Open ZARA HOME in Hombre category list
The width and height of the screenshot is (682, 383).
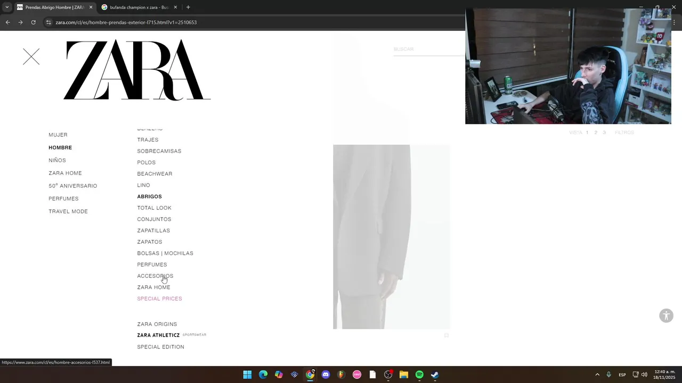pos(153,287)
